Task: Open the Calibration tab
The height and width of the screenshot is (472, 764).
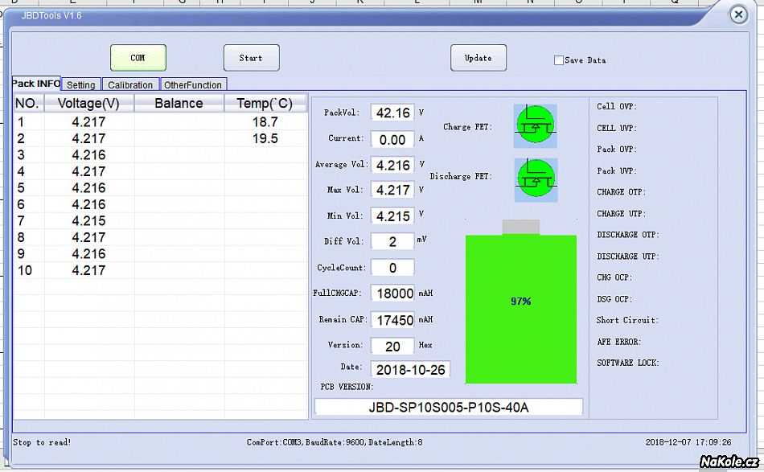Action: click(130, 84)
